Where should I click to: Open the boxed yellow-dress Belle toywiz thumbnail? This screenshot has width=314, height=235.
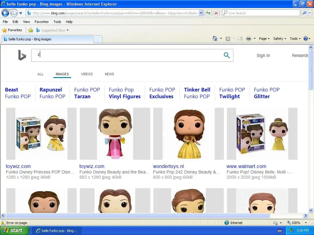[x=41, y=134]
